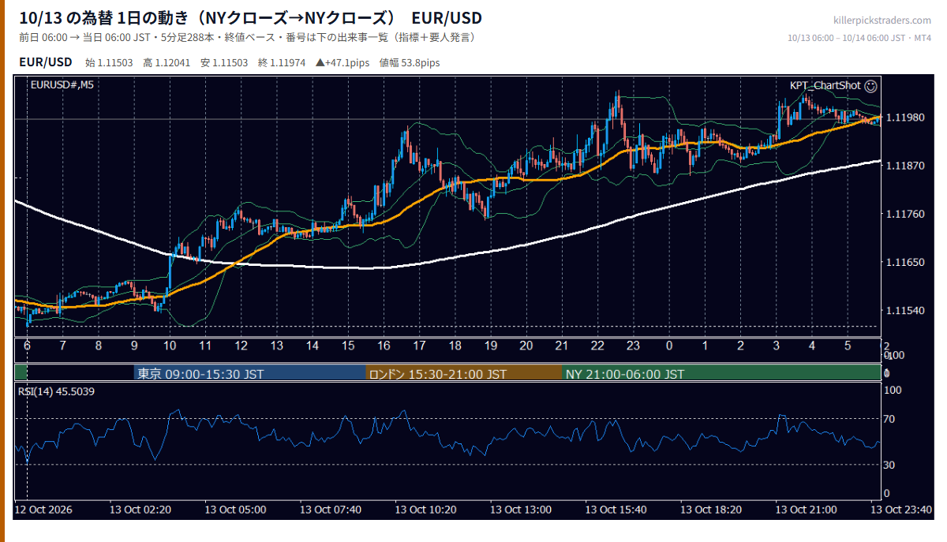The width and height of the screenshot is (947, 542).
Task: Click the hour 22 label on the JST axis
Action: pos(597,346)
